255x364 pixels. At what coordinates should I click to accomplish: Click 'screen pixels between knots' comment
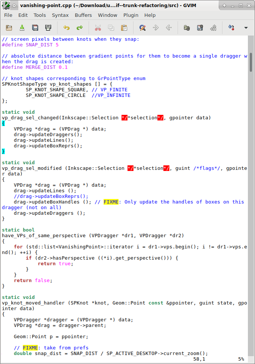click(x=71, y=39)
